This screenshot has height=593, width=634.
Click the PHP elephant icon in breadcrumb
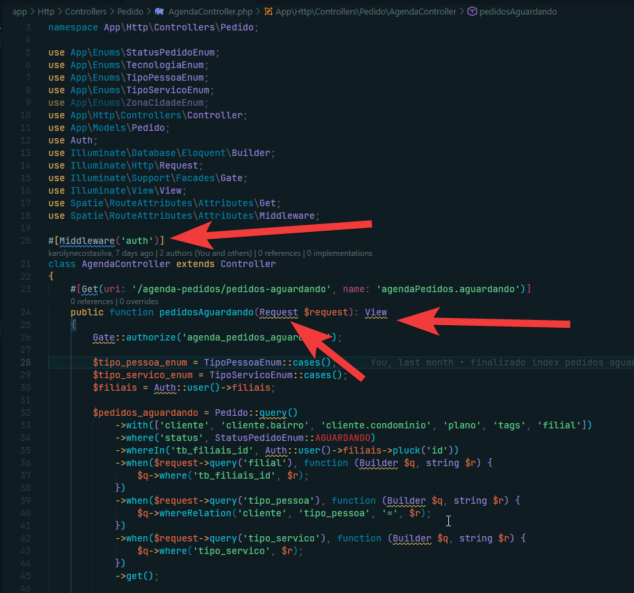pos(159,11)
